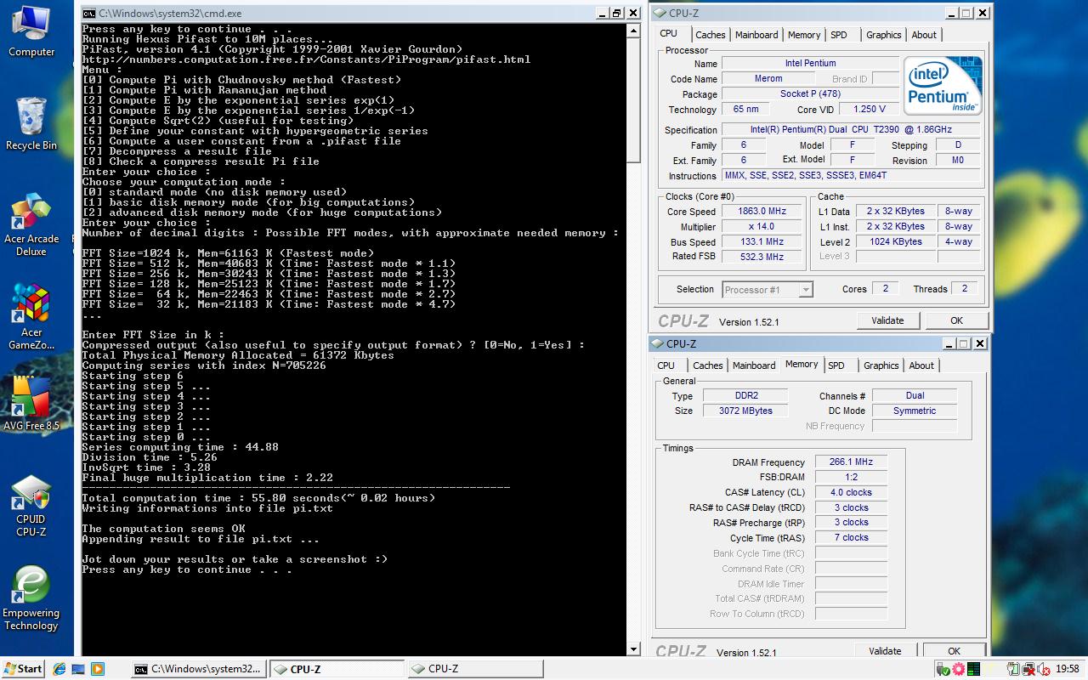Open Mainboard tab in lower CPU-Z window
Viewport: 1088px width, 680px height.
(x=754, y=365)
